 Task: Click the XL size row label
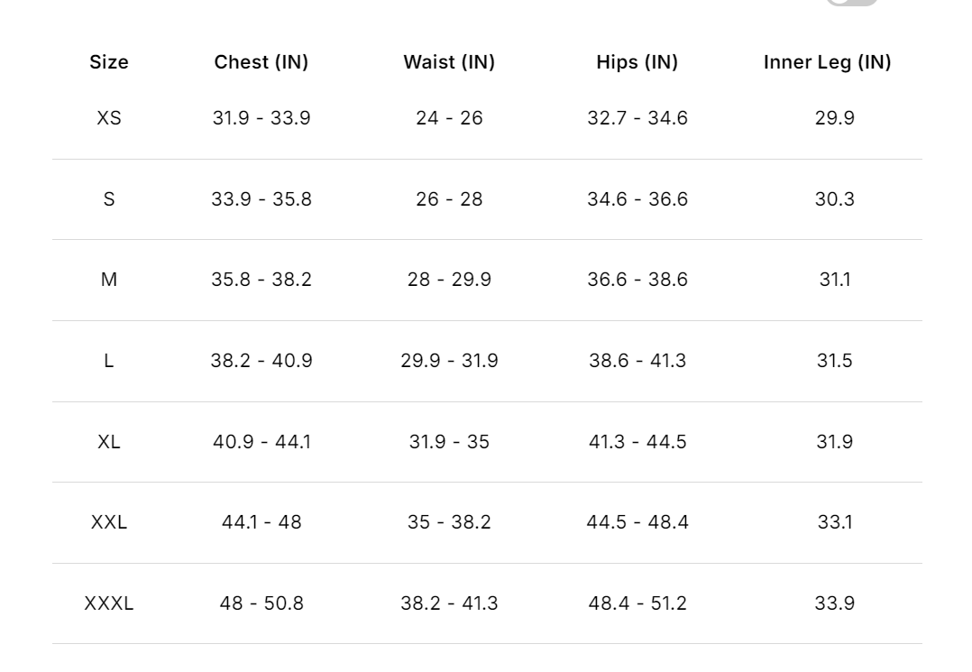tap(109, 442)
